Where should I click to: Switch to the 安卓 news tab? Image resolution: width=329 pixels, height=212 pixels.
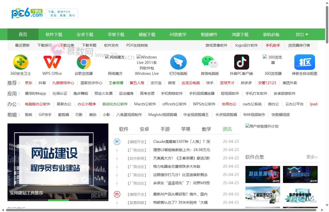click(144, 129)
